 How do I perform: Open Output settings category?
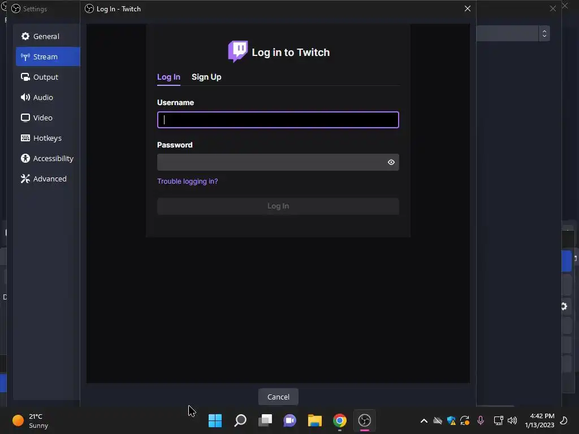(x=47, y=77)
